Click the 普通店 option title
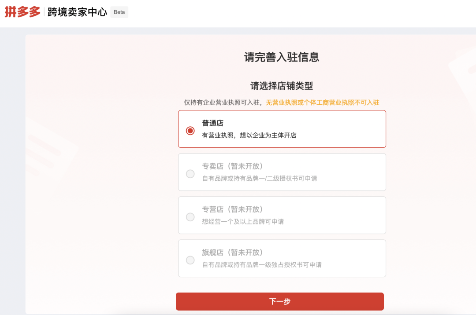 tap(213, 123)
